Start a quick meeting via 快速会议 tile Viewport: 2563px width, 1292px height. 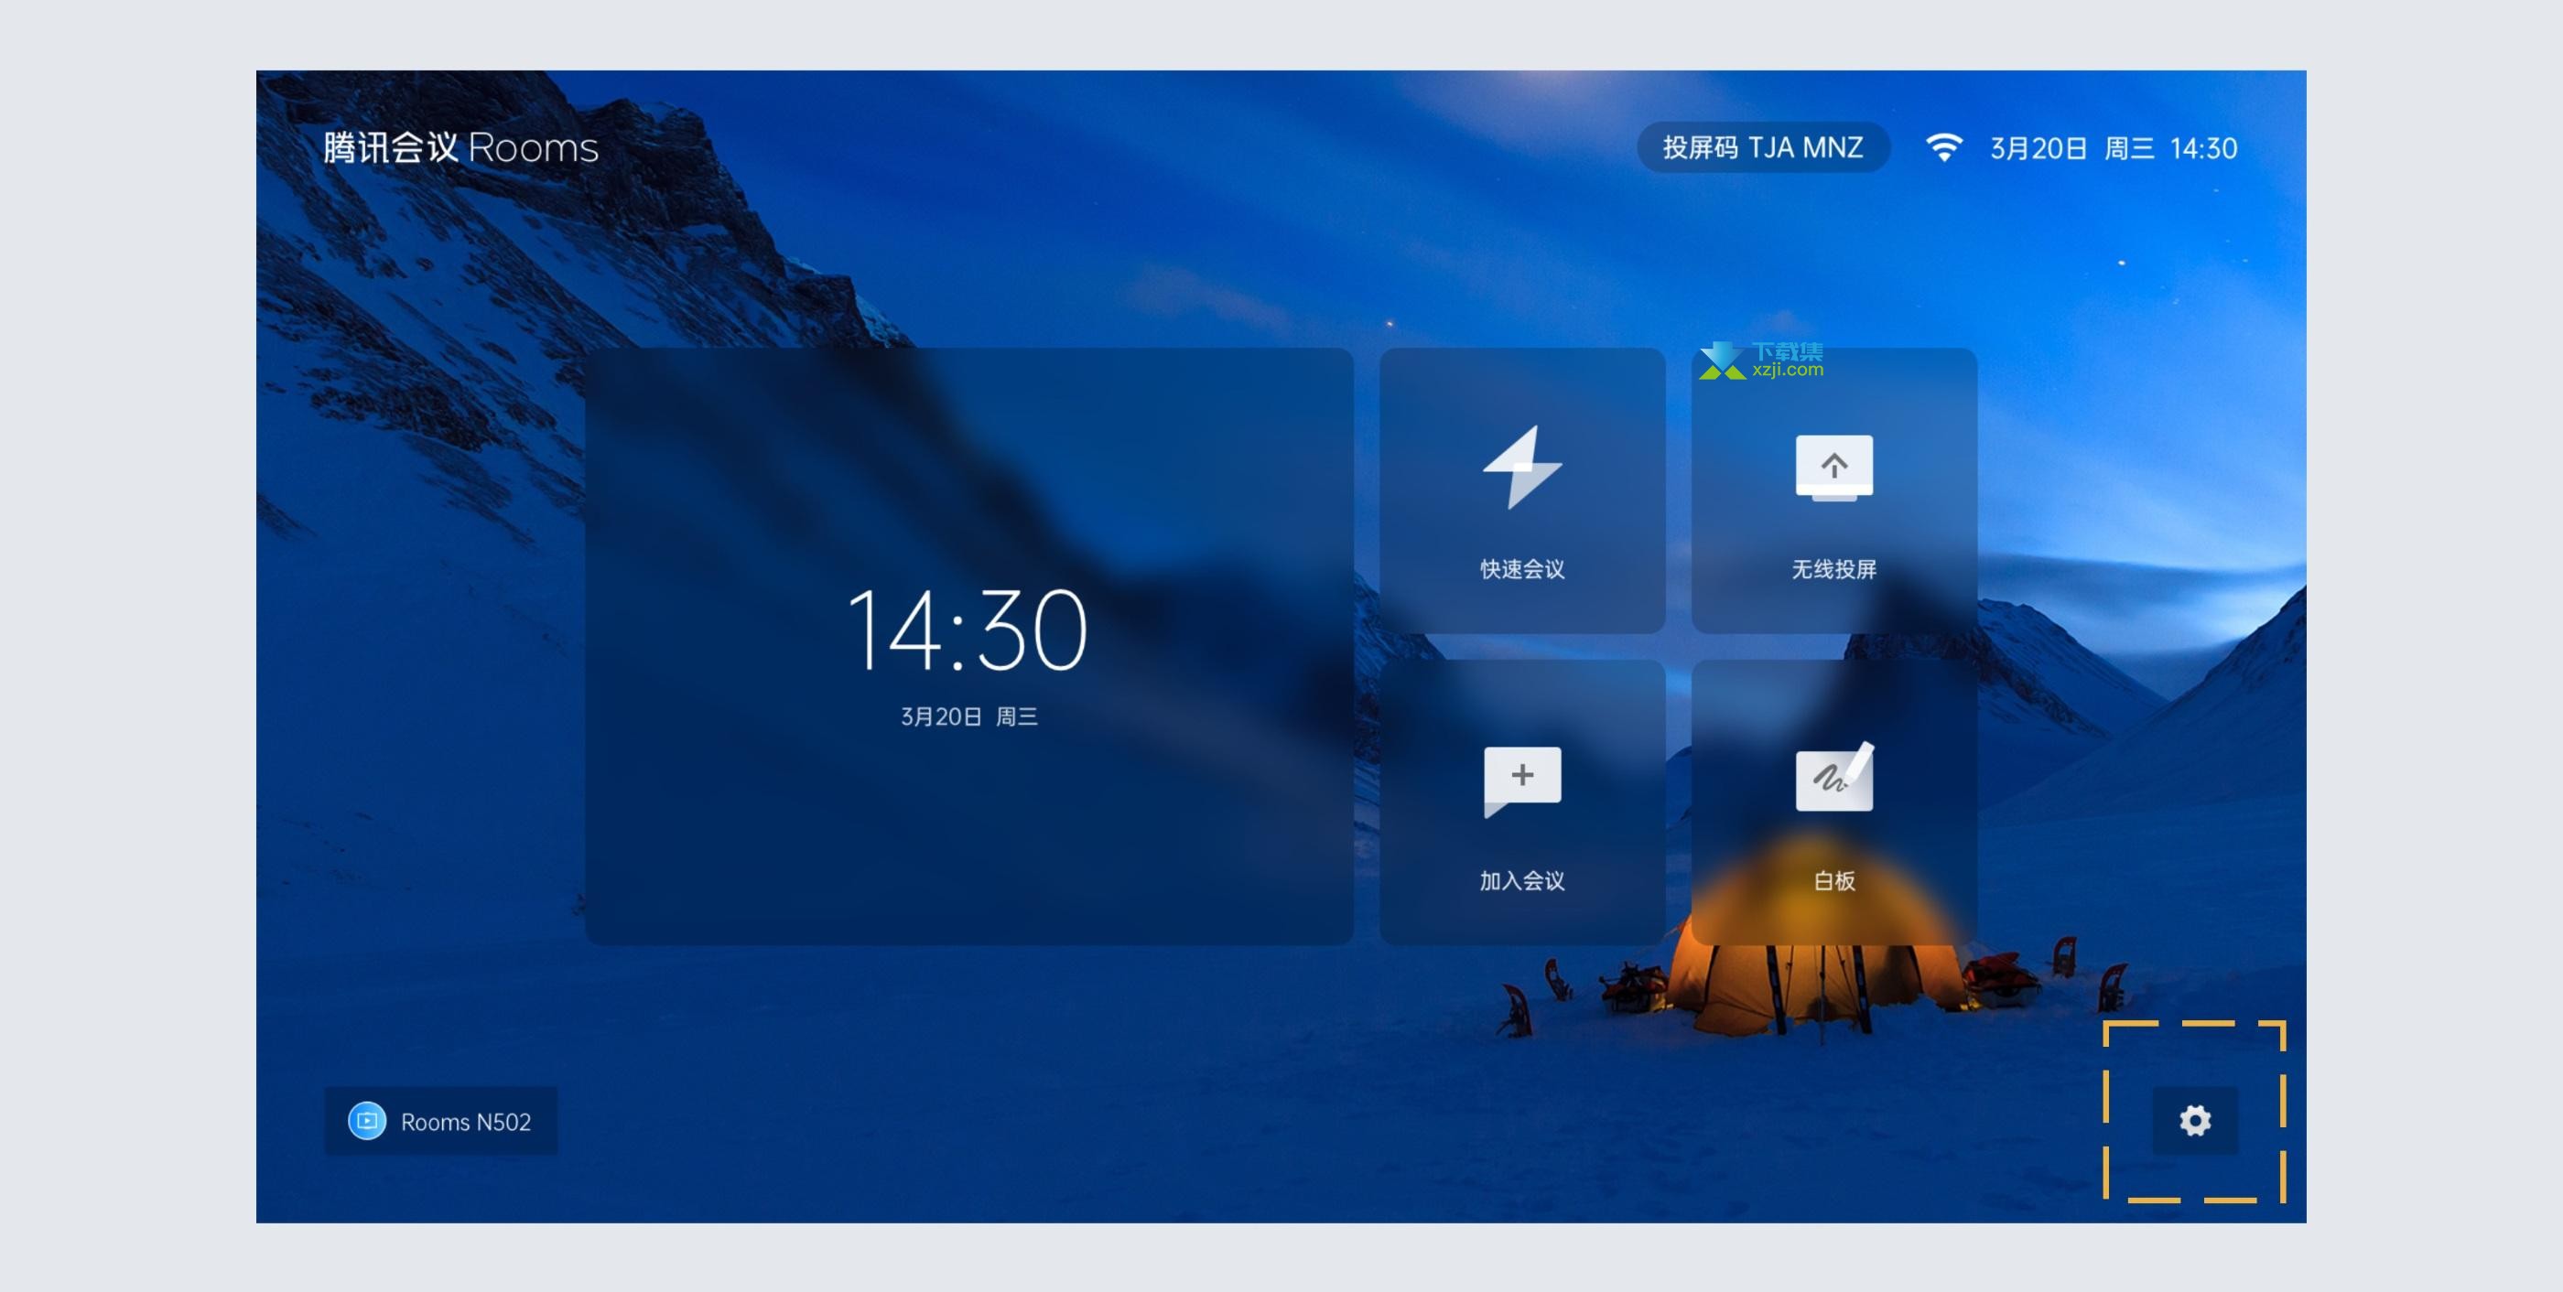tap(1522, 490)
